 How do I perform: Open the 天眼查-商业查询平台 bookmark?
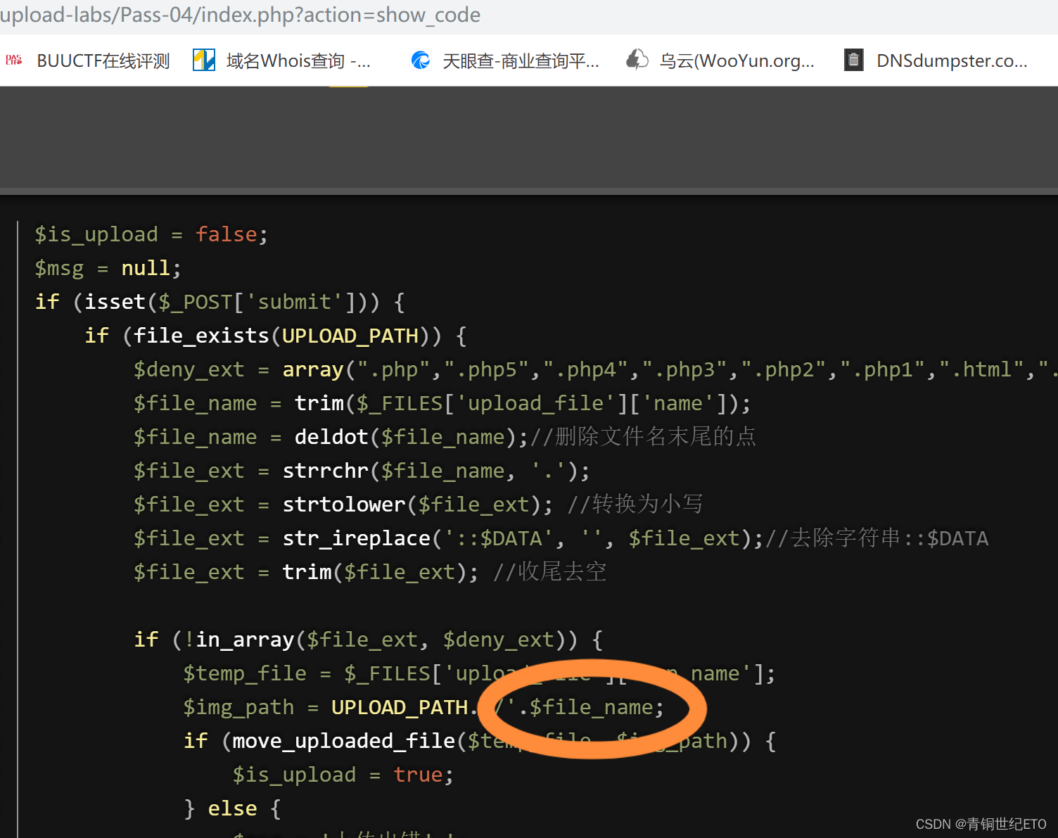tap(521, 61)
